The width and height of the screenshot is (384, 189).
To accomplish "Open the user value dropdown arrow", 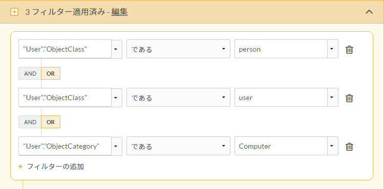I will (333, 98).
